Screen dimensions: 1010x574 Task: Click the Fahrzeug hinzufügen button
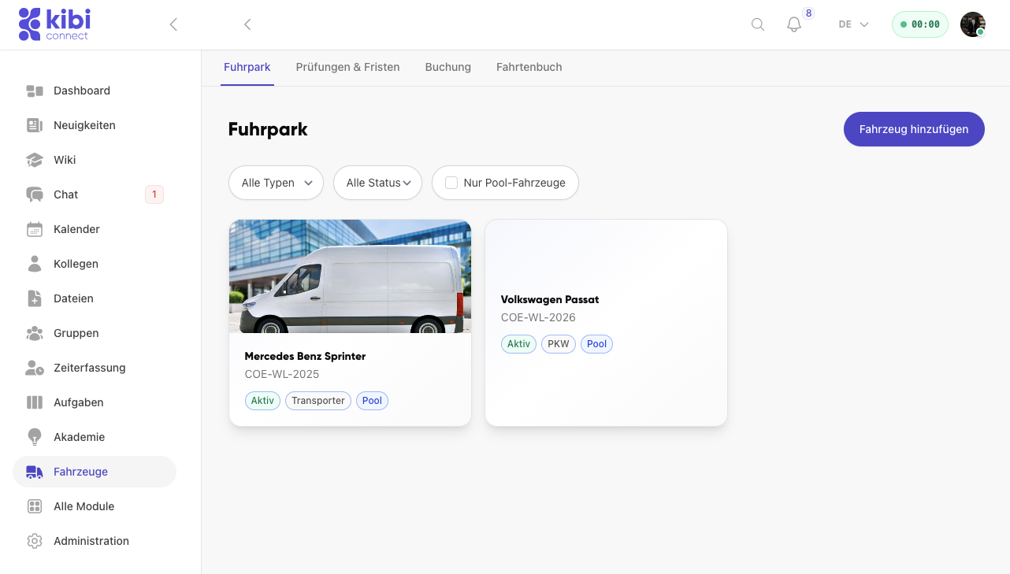coord(914,129)
